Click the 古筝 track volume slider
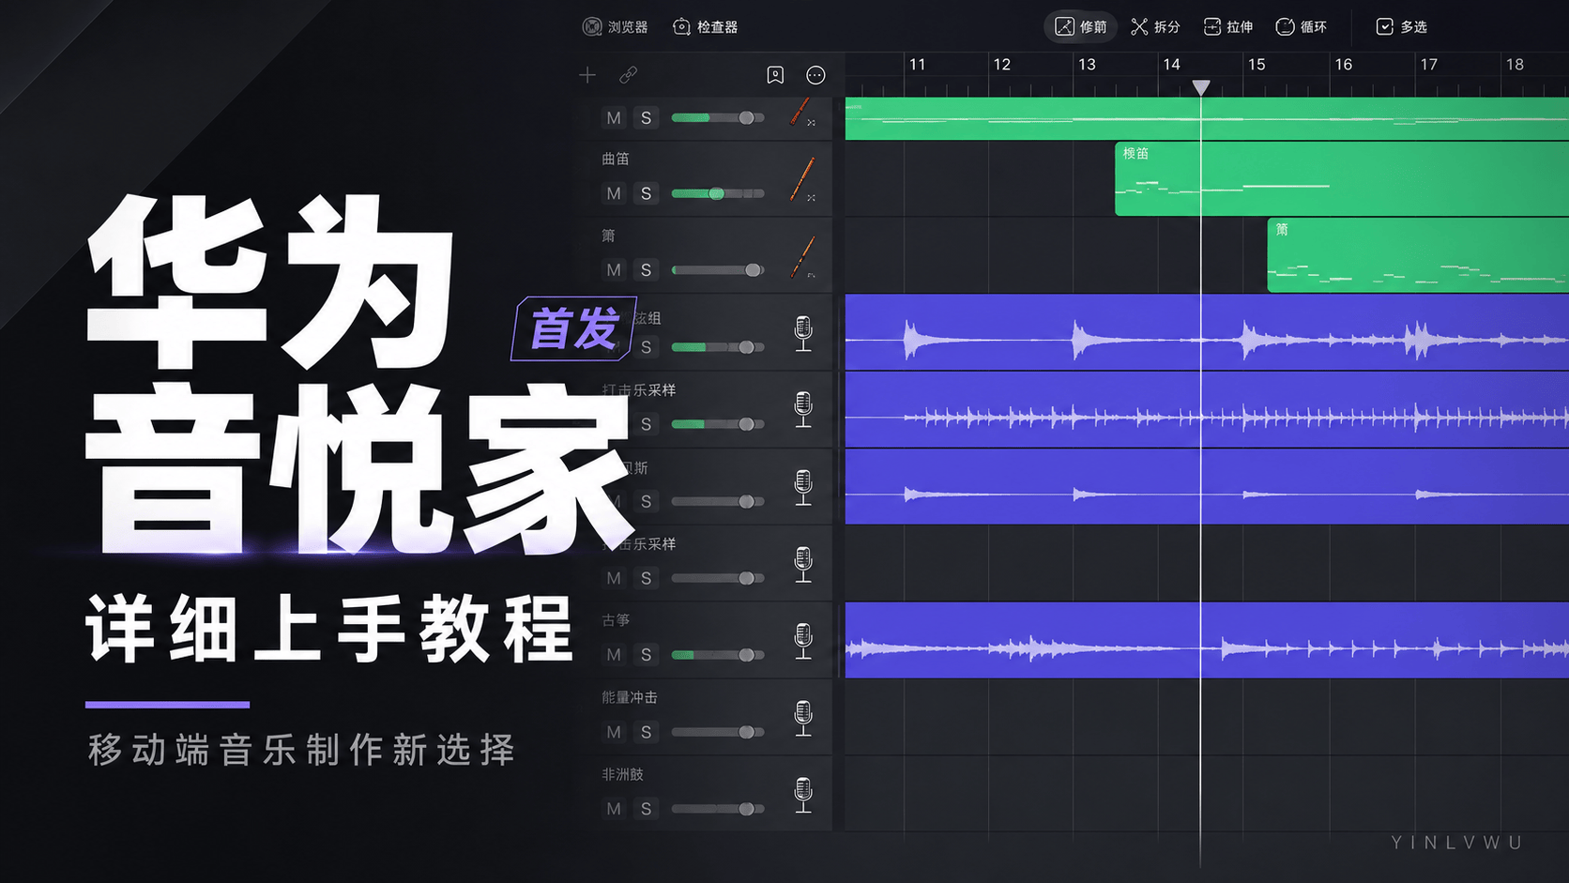 [x=718, y=655]
